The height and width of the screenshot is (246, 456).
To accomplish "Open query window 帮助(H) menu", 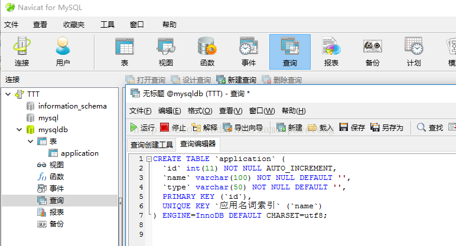I will pos(294,111).
